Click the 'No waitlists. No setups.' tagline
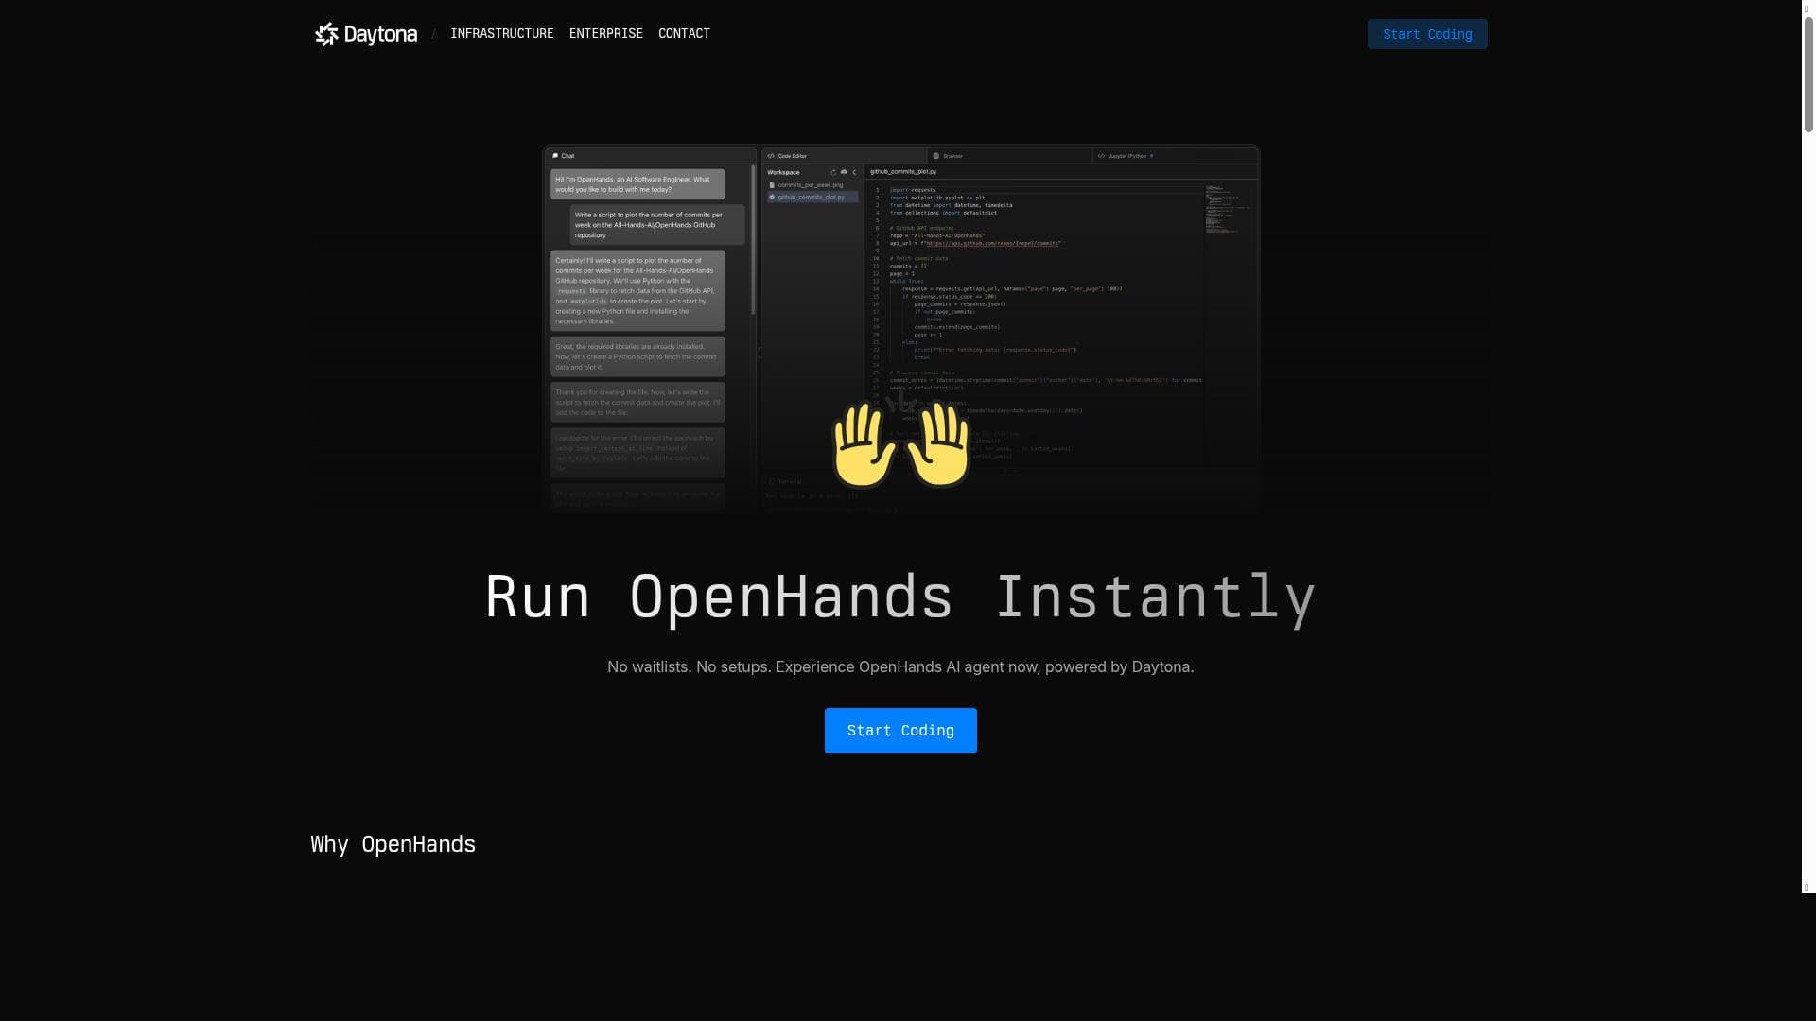 899,666
